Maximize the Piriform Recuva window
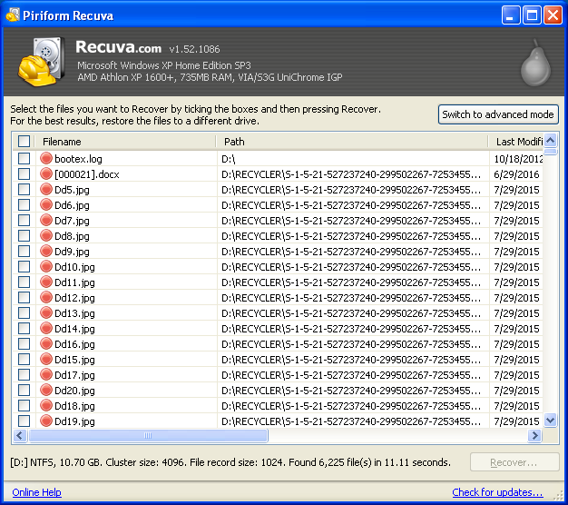 (532, 15)
